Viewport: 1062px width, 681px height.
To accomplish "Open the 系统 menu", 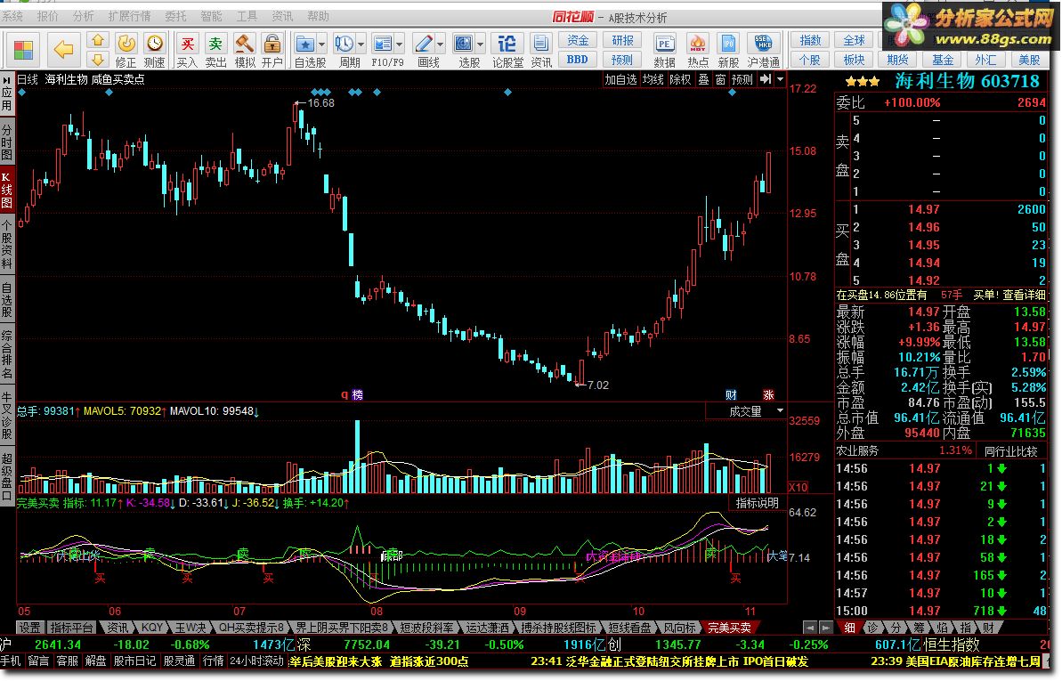I will coord(12,16).
